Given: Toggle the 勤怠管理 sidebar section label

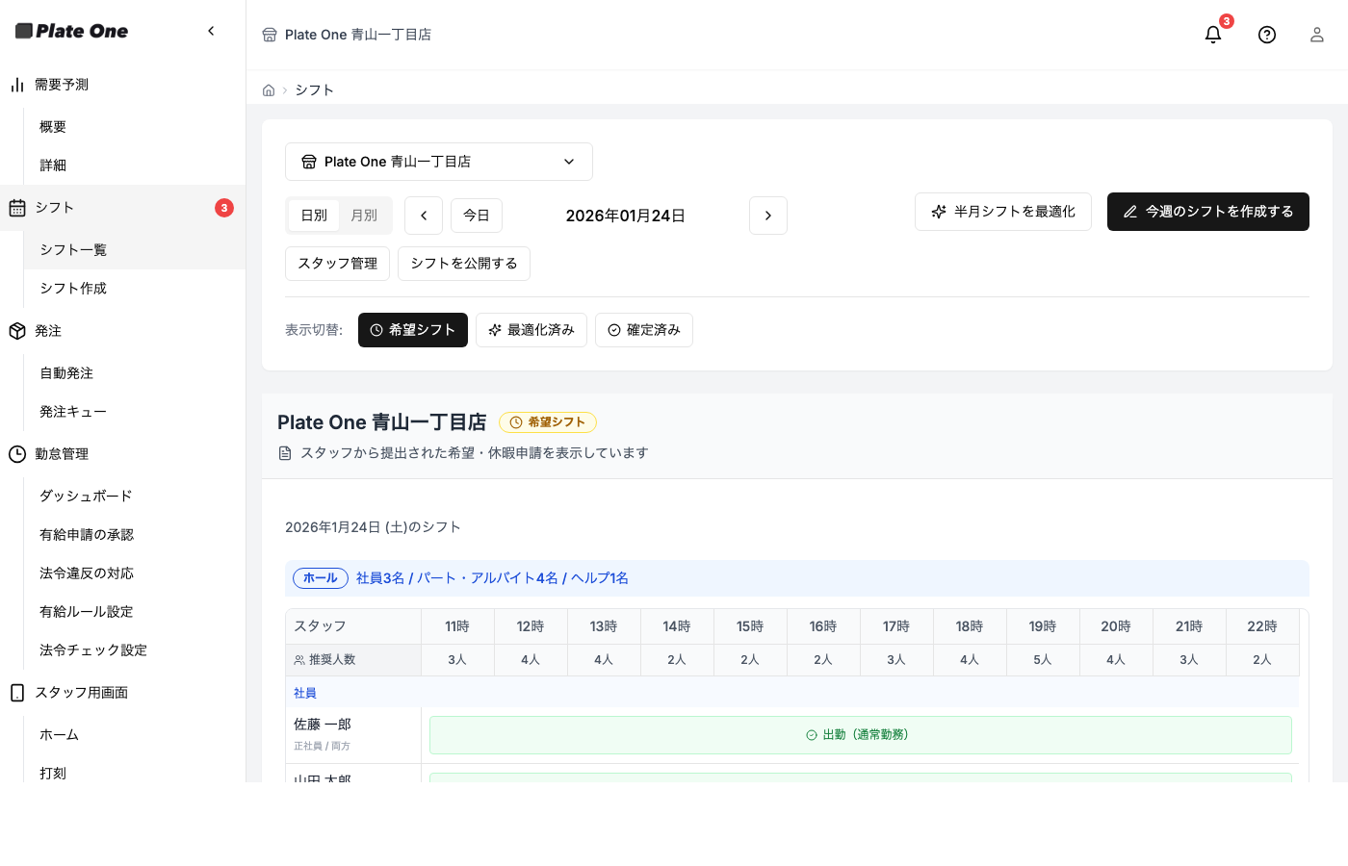Looking at the screenshot, I should pos(62,454).
